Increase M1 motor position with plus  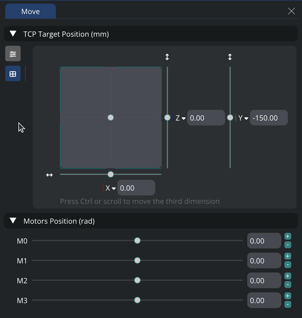(x=287, y=256)
